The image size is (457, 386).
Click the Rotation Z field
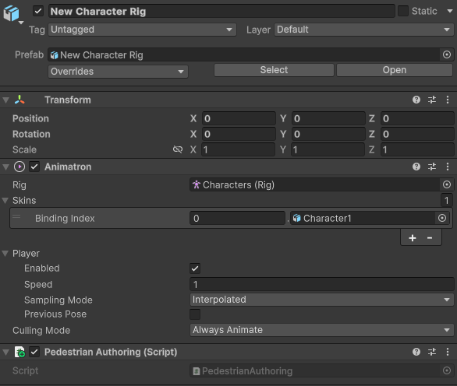[x=417, y=134]
